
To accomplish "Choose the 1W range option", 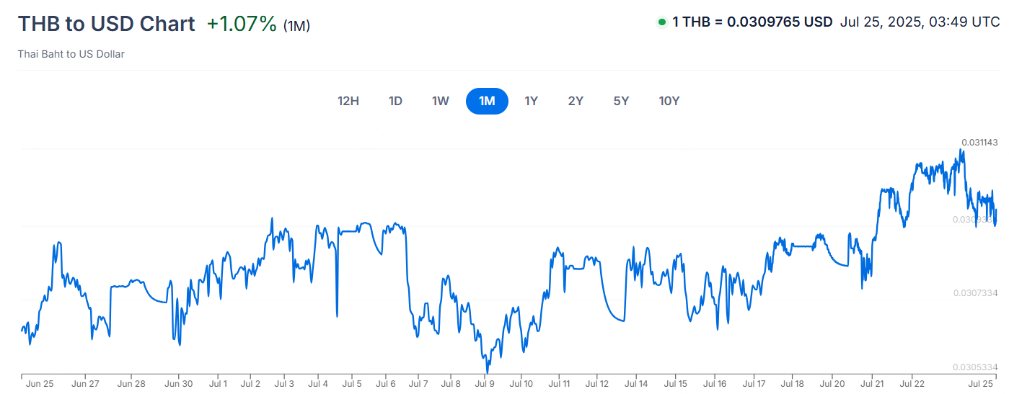I will point(441,101).
